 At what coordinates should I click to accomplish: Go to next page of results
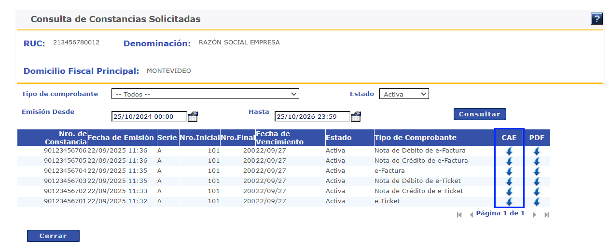coord(534,215)
